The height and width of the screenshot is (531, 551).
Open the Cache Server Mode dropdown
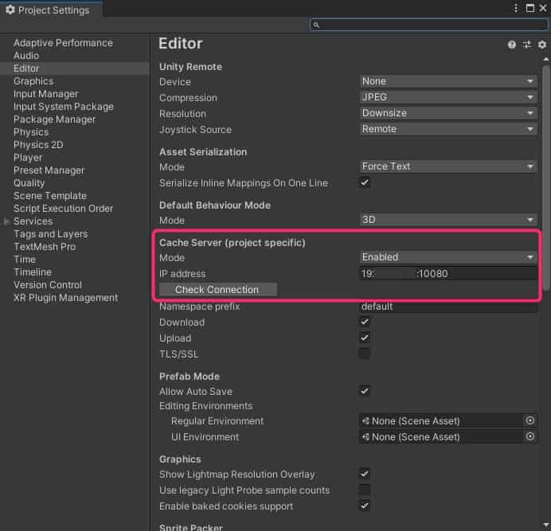[448, 257]
